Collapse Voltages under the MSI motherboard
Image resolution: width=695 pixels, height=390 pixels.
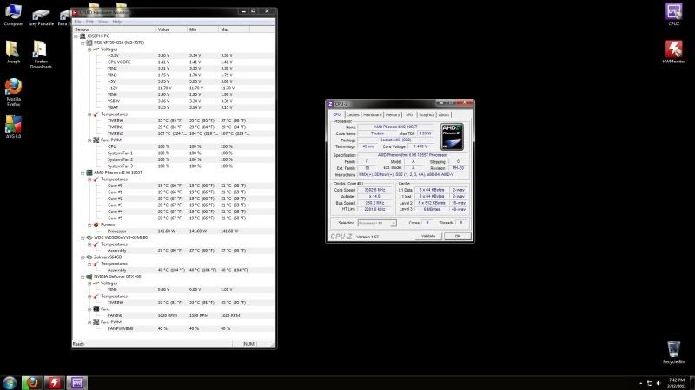click(89, 49)
